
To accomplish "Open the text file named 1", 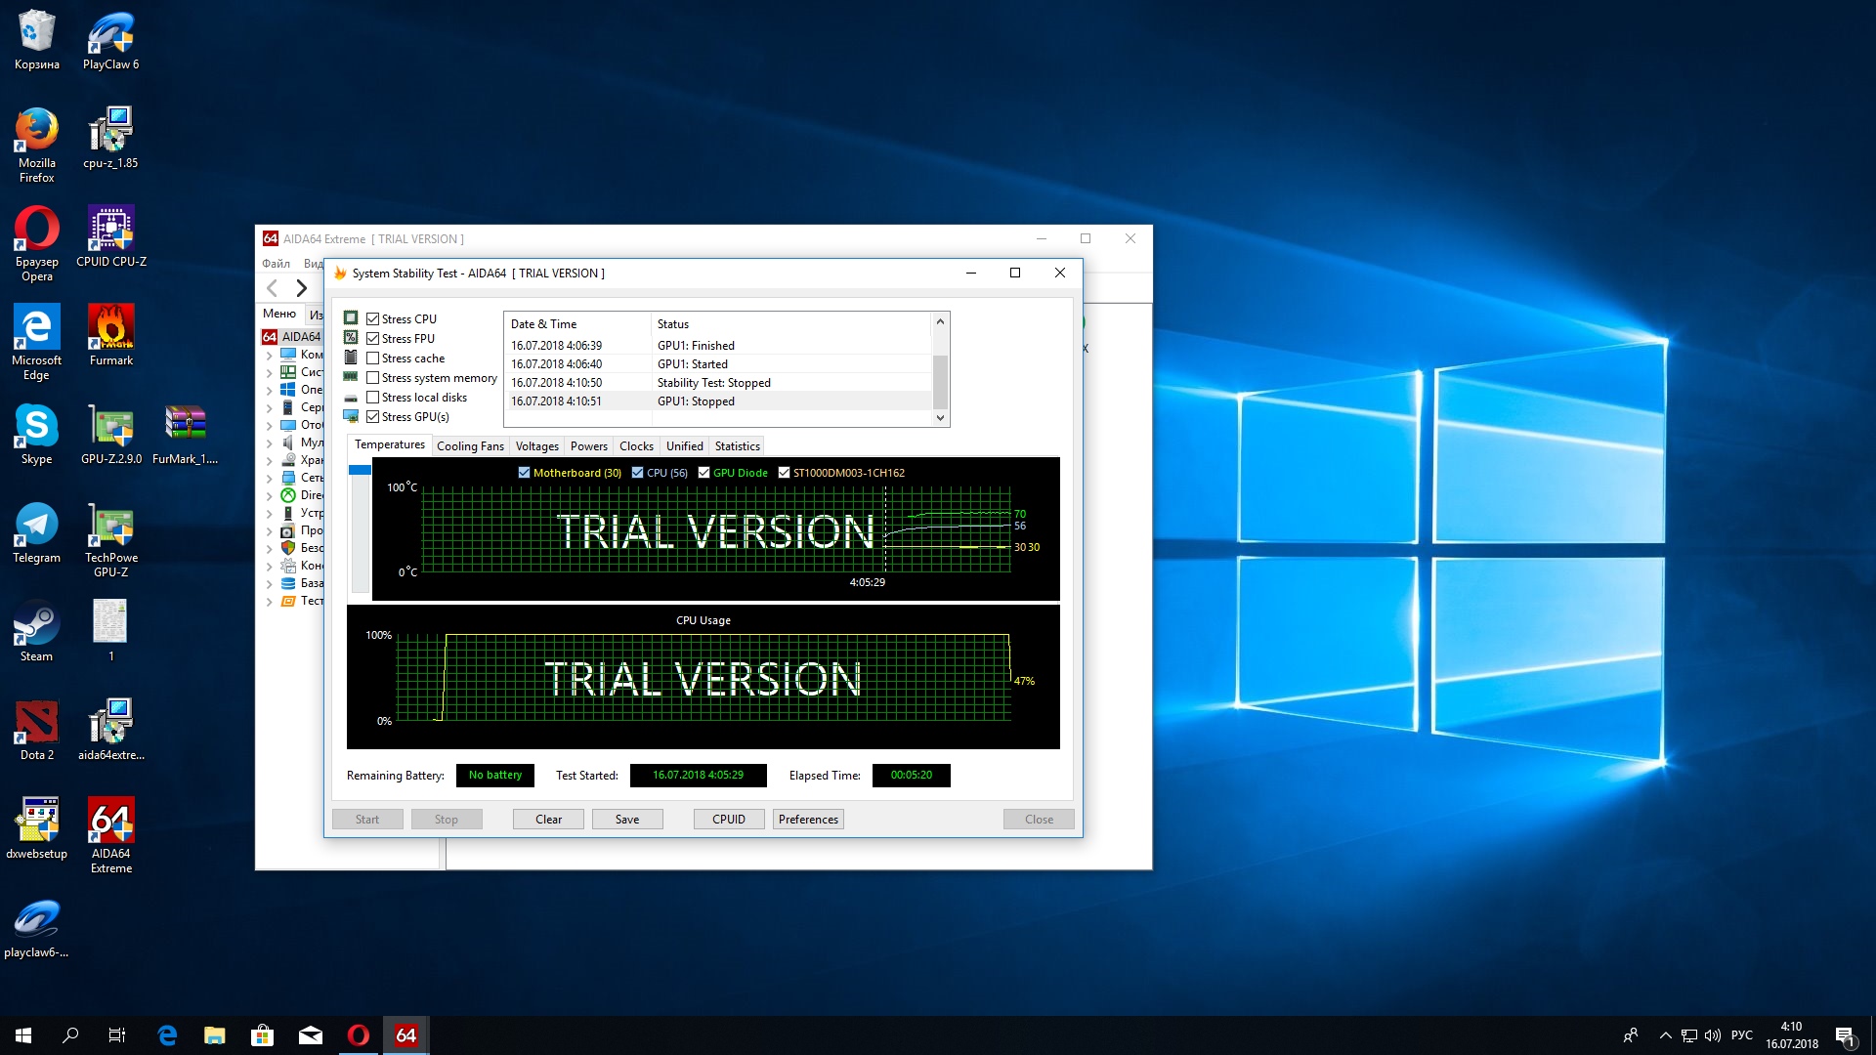I will tap(110, 632).
